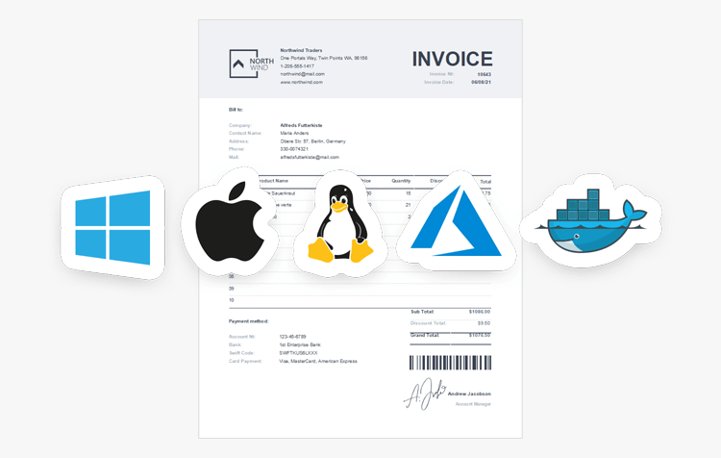The width and height of the screenshot is (721, 458).
Task: Click the handwritten signature
Action: tap(424, 394)
